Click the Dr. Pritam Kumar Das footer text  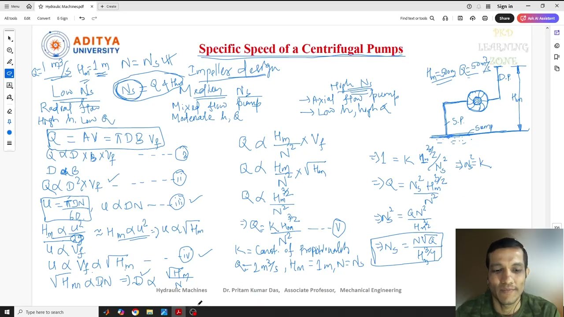251,290
